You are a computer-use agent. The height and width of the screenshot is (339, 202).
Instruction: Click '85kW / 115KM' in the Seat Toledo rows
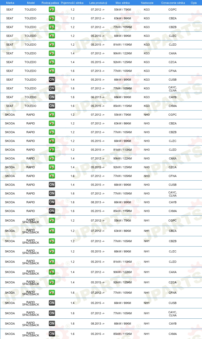[122, 106]
